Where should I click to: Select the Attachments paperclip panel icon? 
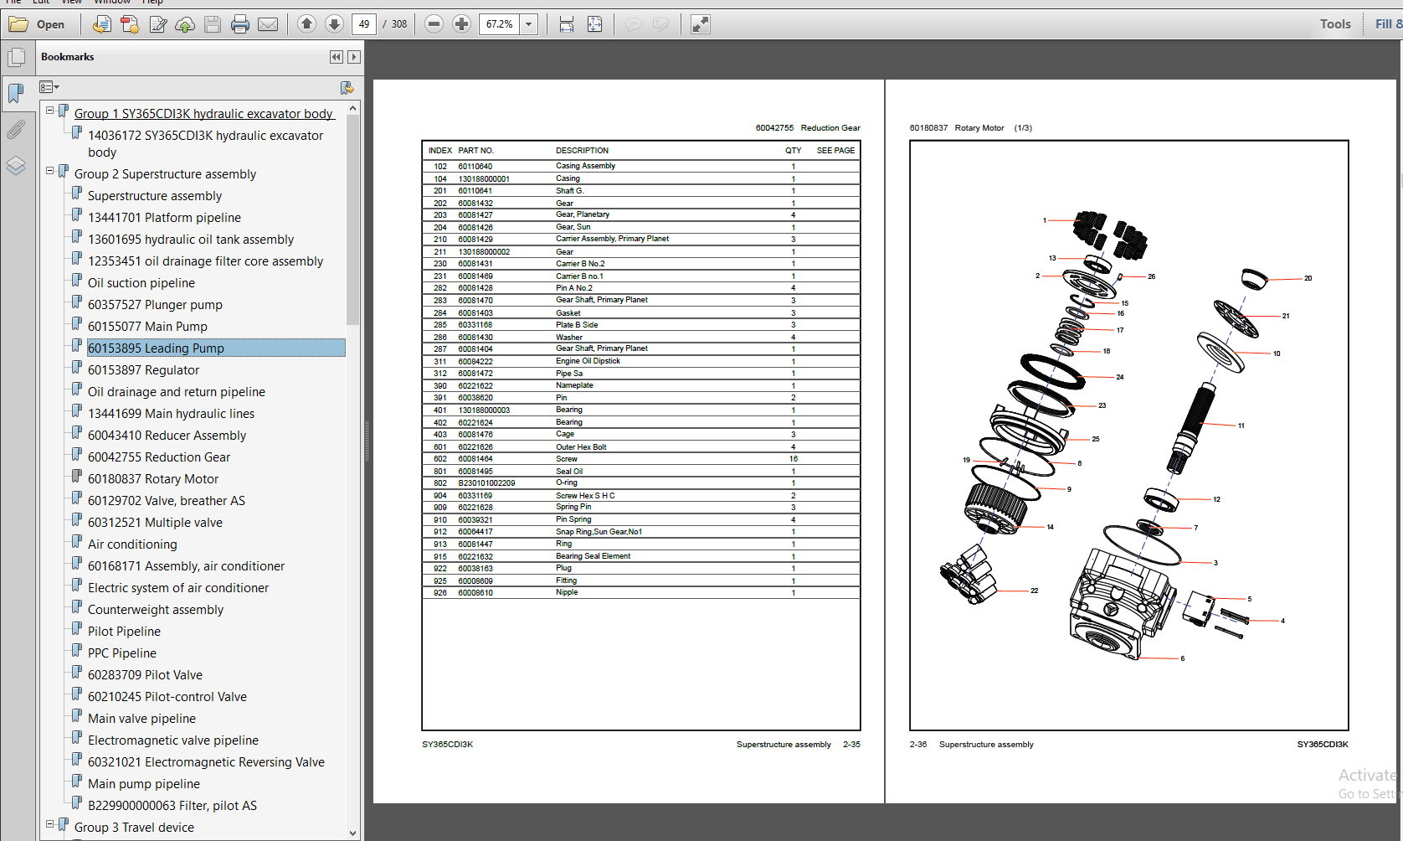click(17, 129)
